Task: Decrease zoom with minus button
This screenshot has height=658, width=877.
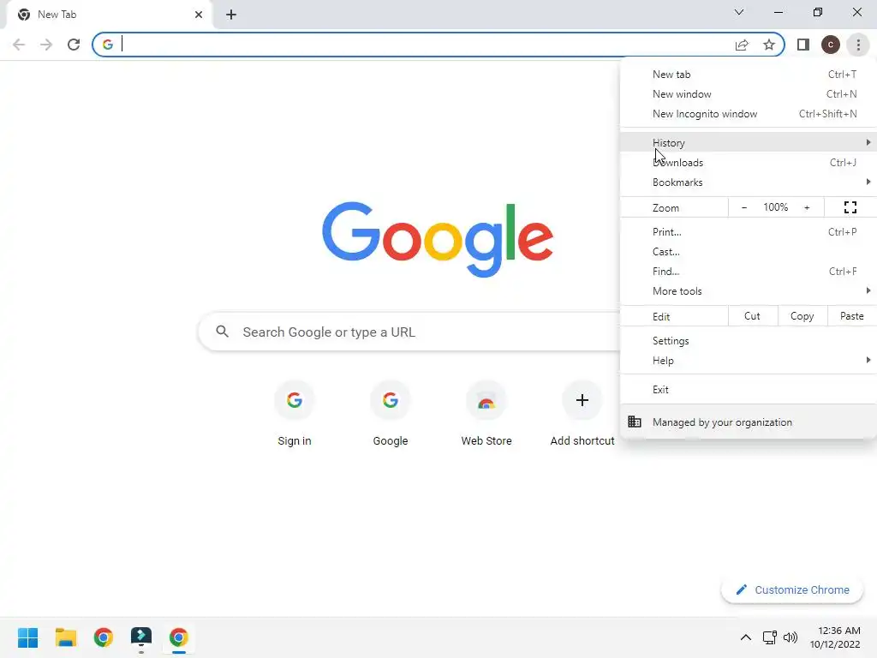Action: pyautogui.click(x=744, y=207)
